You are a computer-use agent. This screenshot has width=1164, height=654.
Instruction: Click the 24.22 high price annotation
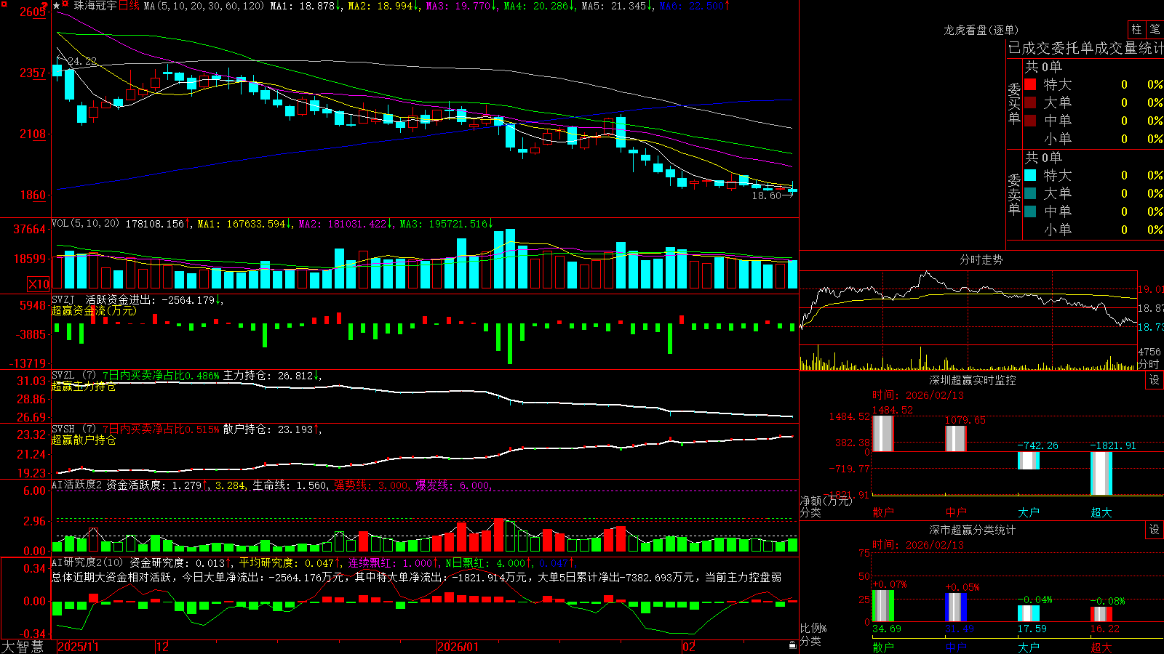pyautogui.click(x=81, y=61)
